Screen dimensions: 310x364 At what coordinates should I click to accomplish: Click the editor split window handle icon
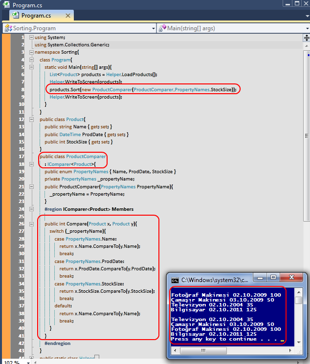point(307,38)
